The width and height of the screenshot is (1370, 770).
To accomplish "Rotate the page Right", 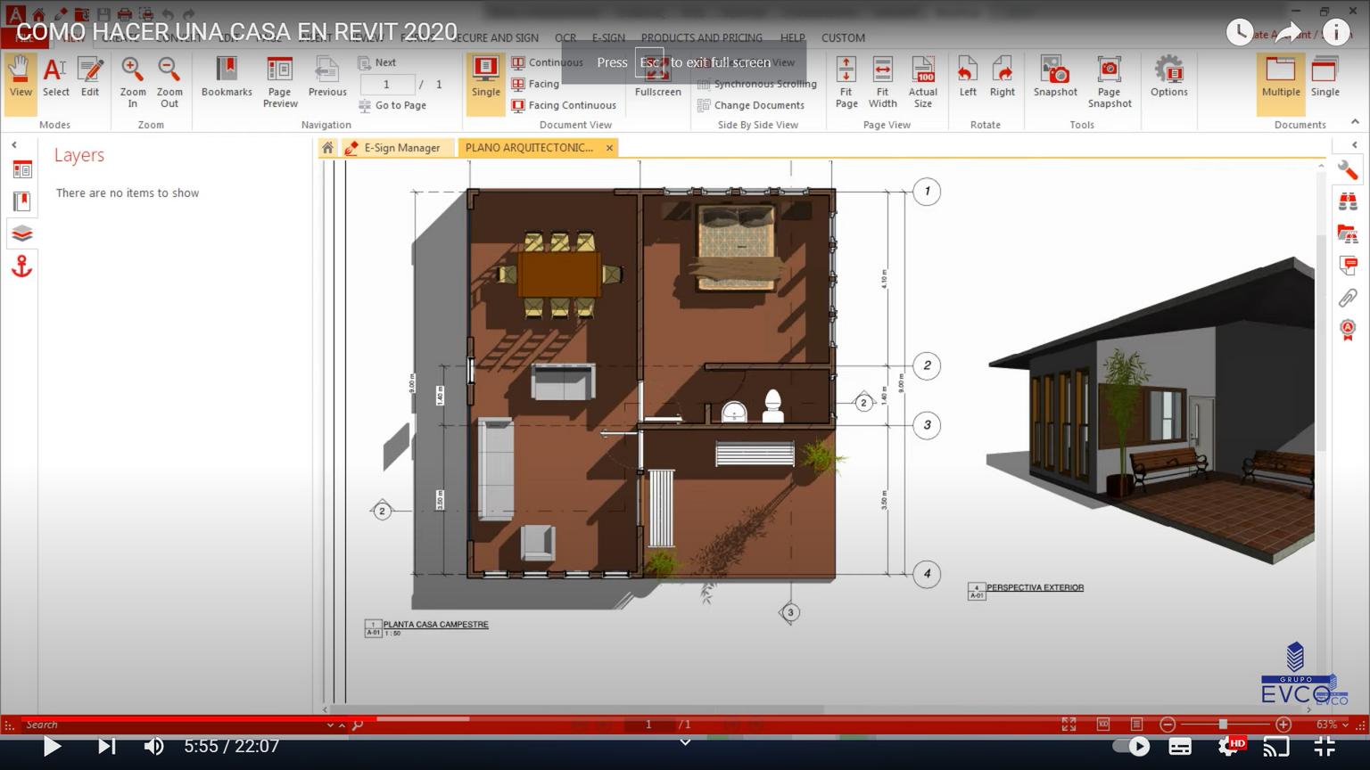I will tap(1003, 78).
